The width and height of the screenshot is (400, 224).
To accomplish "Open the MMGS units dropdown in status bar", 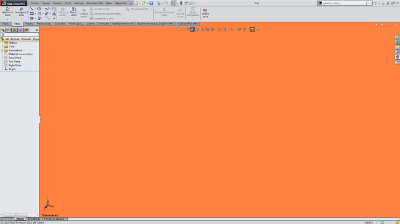I will pyautogui.click(x=377, y=222).
